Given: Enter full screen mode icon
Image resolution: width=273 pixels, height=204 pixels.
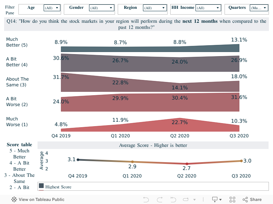Looking at the screenshot, I should tap(232, 200).
